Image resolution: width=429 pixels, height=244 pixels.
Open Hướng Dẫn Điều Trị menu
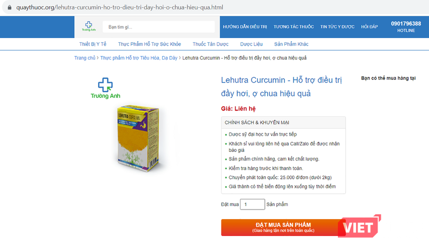(x=245, y=26)
